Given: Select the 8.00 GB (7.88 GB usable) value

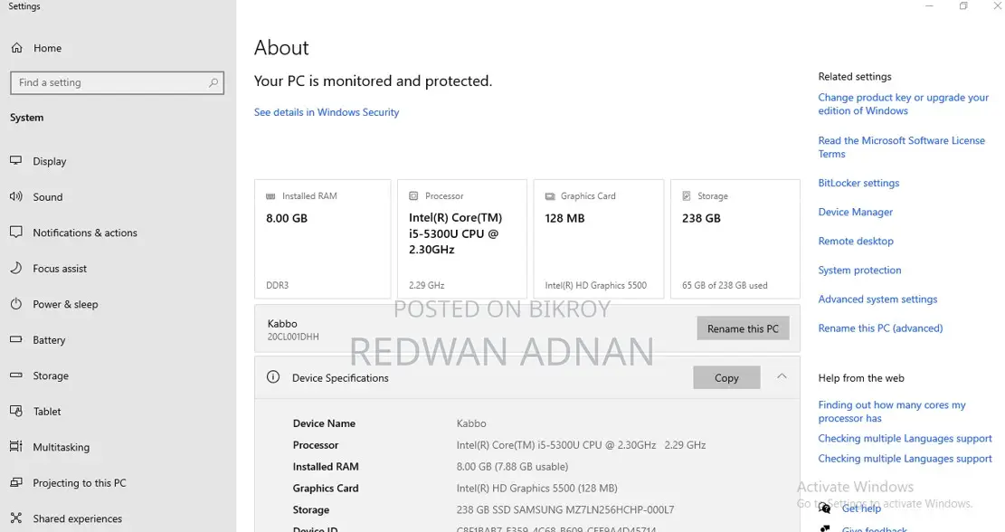Looking at the screenshot, I should click(x=512, y=467).
